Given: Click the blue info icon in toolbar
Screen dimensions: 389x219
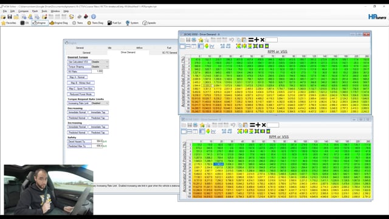Looking at the screenshot, I should pos(93,16).
